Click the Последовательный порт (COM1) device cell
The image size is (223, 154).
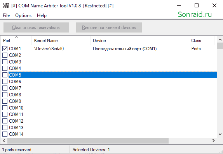tap(125, 49)
